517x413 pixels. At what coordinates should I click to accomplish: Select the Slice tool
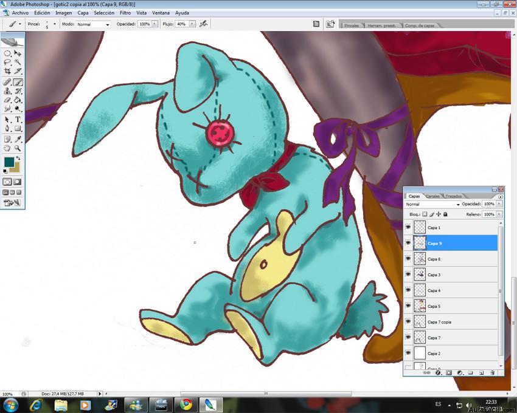click(x=18, y=71)
